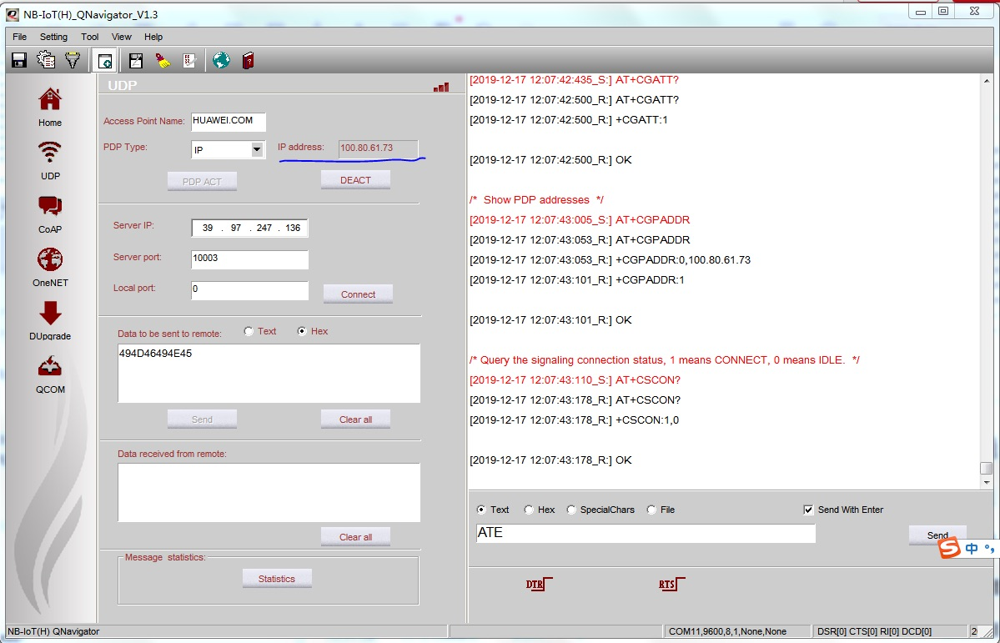This screenshot has width=1000, height=643.
Task: Click the Local port field
Action: [249, 290]
